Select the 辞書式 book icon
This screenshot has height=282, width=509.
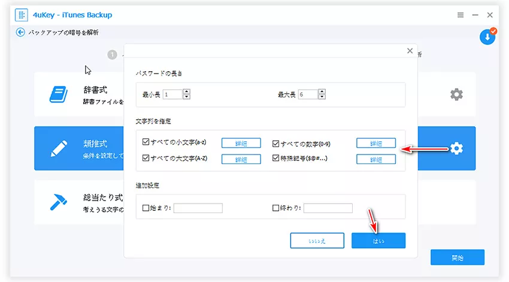(58, 95)
